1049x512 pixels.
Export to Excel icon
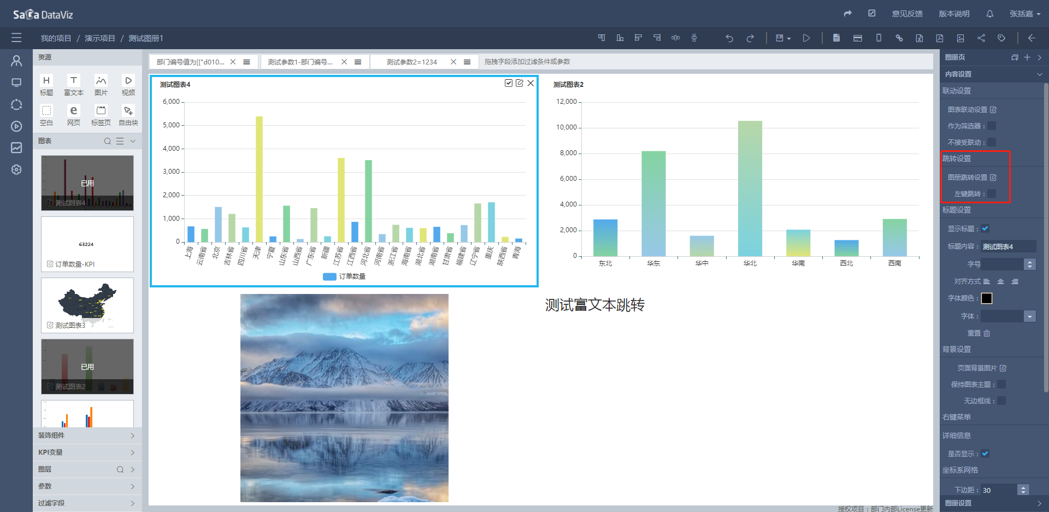tap(920, 38)
